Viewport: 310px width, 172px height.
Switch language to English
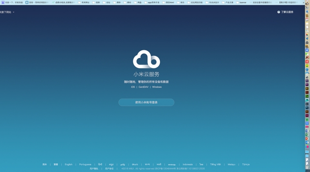point(69,164)
